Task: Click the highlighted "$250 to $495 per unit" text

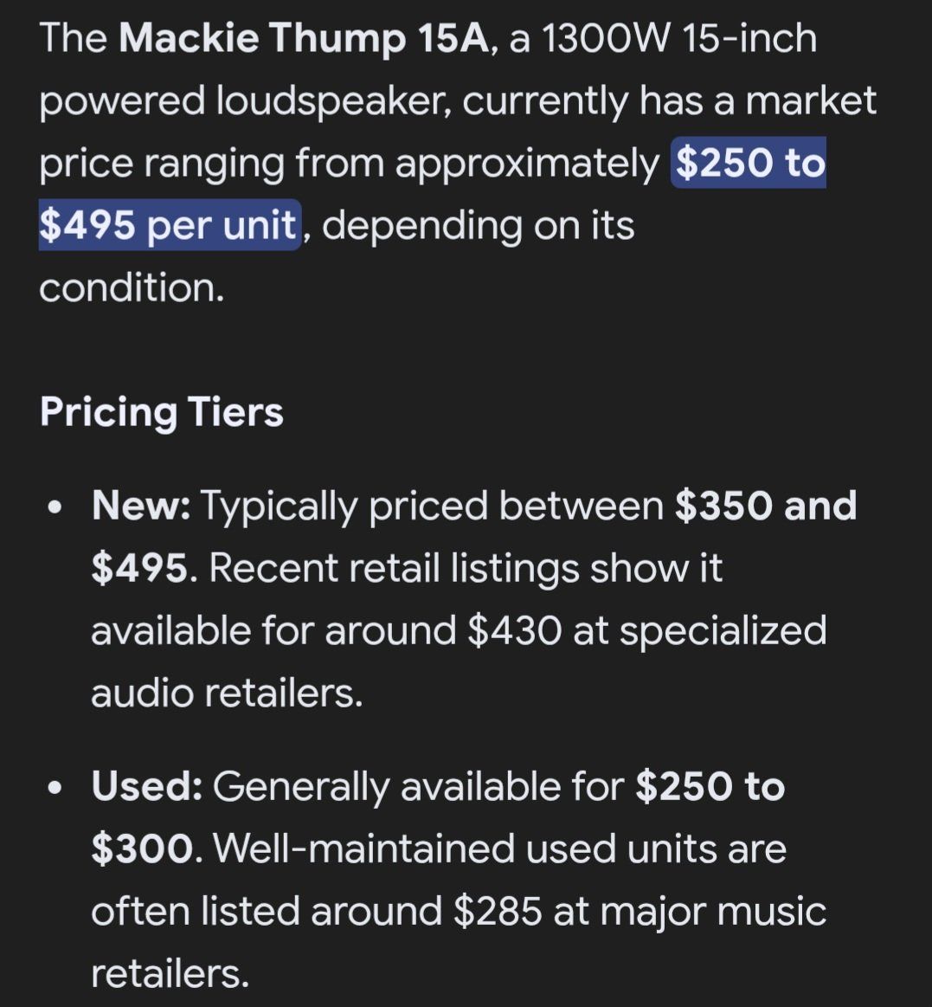Action: pyautogui.click(x=749, y=163)
